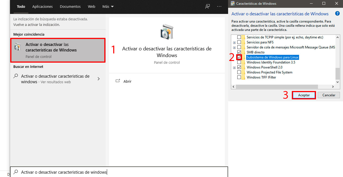This screenshot has width=343, height=177.
Task: Click the magnifier icon in the search box
Action: [16, 172]
